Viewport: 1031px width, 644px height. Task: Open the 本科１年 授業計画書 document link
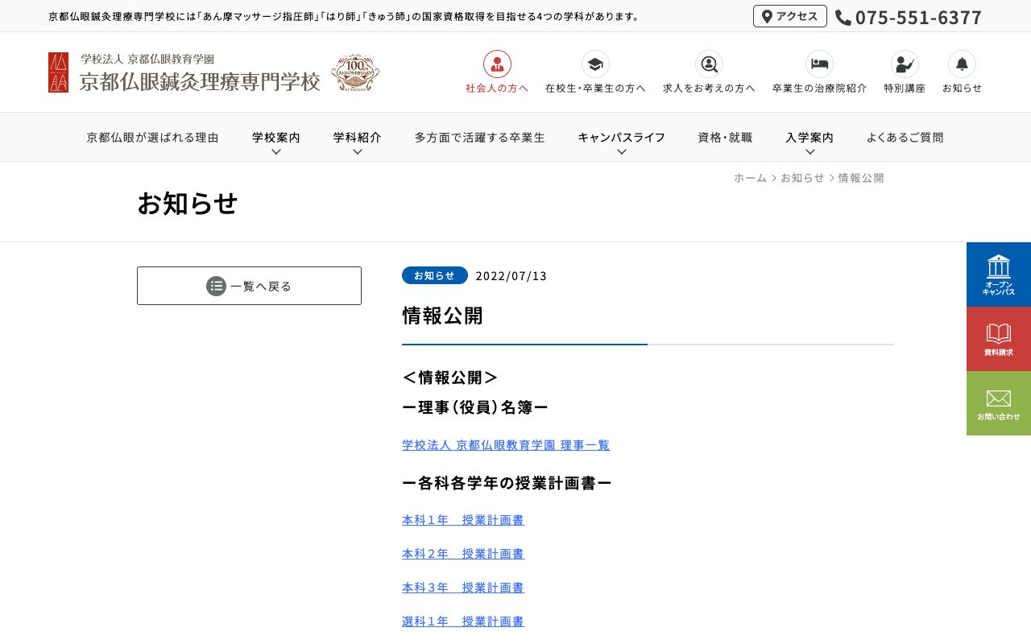pos(462,519)
